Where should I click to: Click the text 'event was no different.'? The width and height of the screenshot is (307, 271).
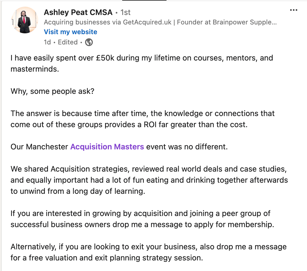(x=187, y=147)
